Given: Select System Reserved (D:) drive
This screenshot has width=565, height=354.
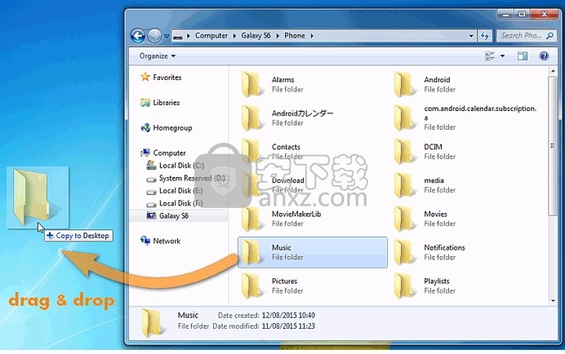Looking at the screenshot, I should pyautogui.click(x=192, y=178).
